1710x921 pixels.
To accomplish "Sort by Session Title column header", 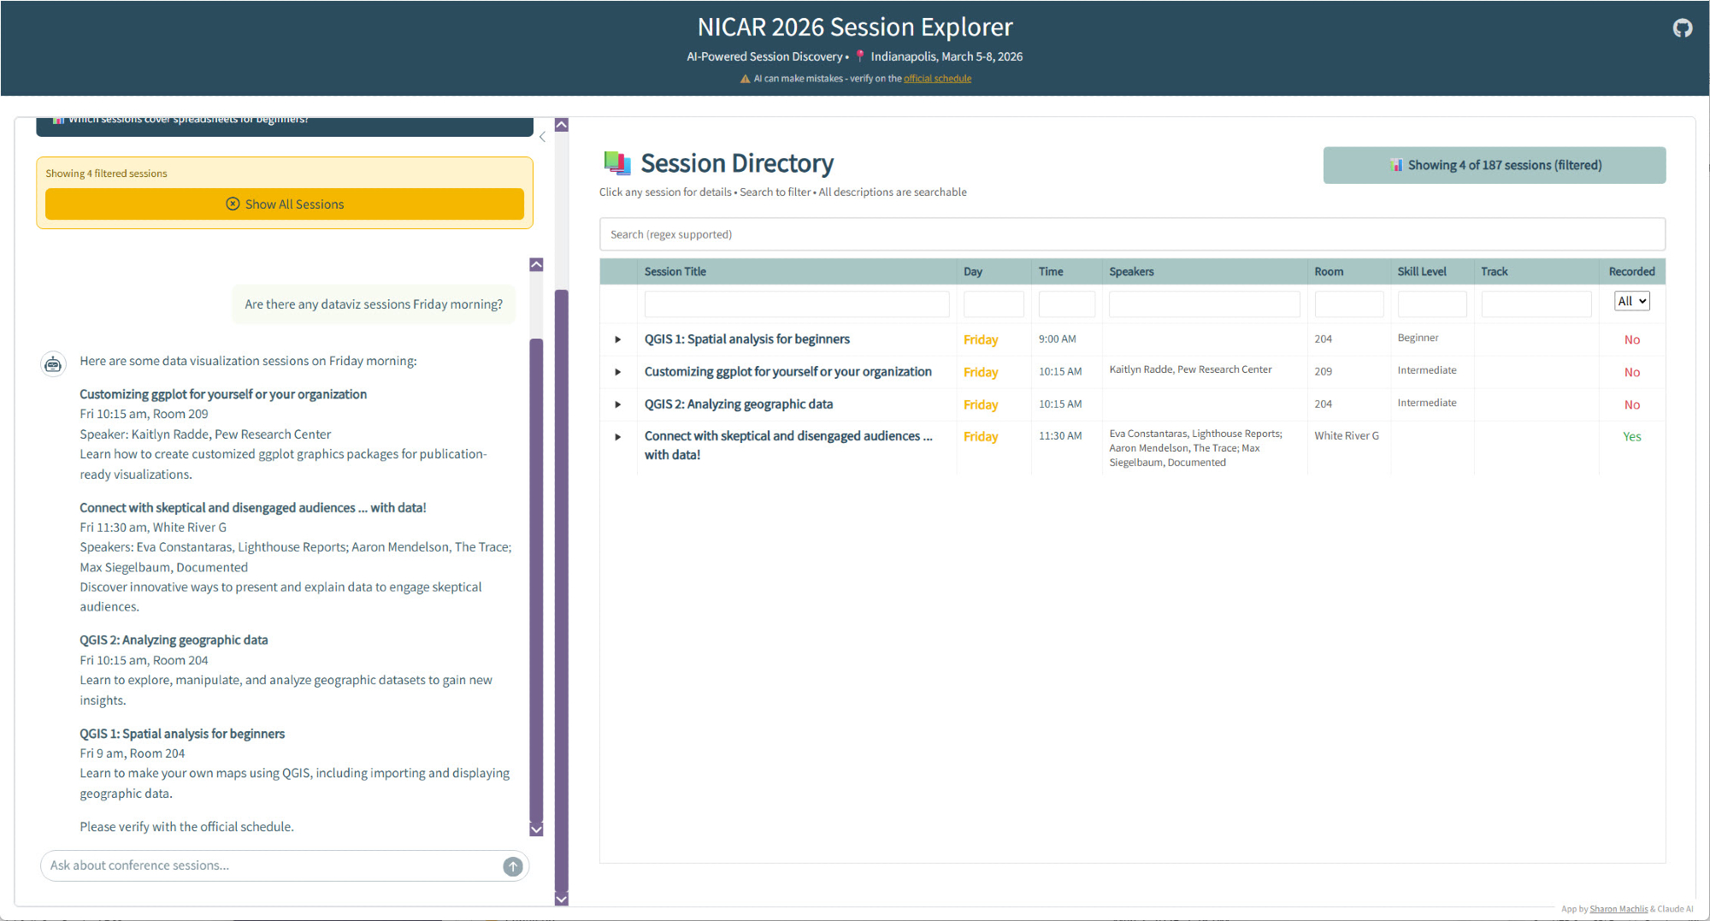I will tap(675, 272).
